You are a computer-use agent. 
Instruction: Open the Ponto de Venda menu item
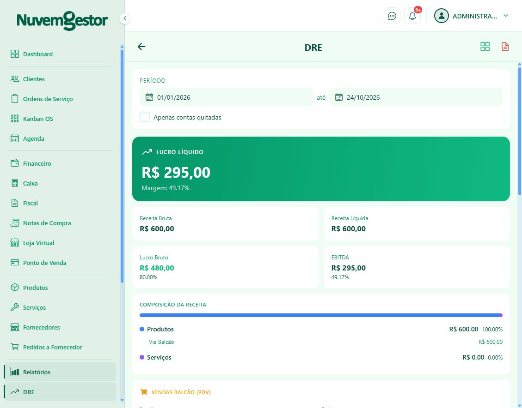pos(60,263)
